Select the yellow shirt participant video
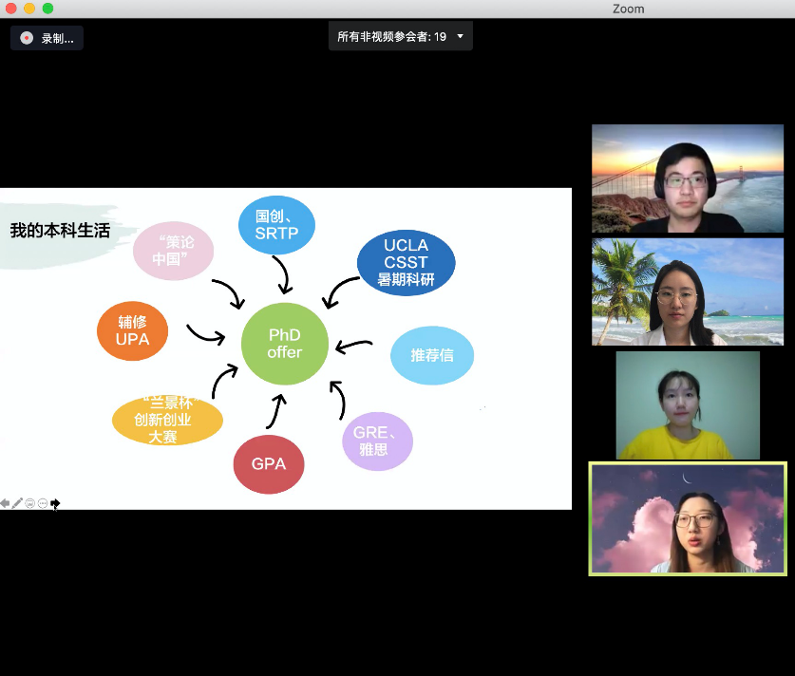This screenshot has width=795, height=676. (687, 405)
